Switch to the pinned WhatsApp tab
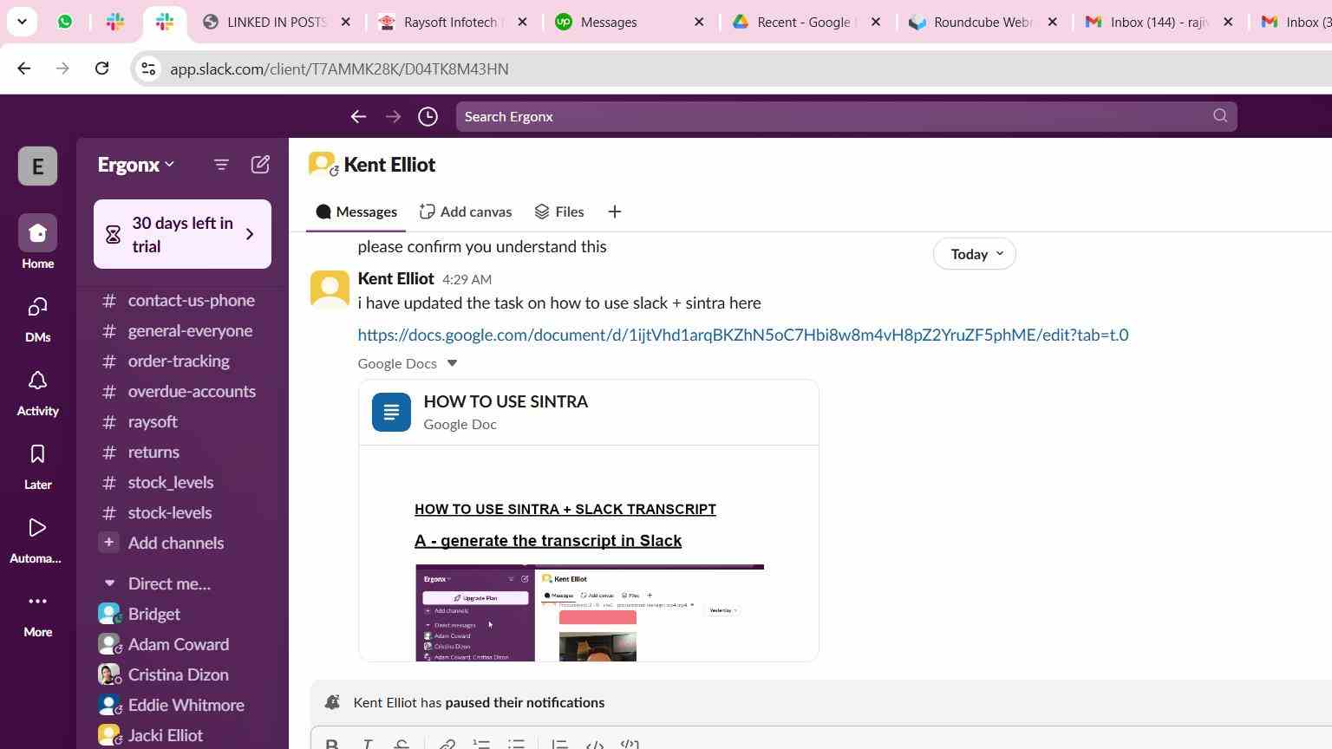 (65, 22)
